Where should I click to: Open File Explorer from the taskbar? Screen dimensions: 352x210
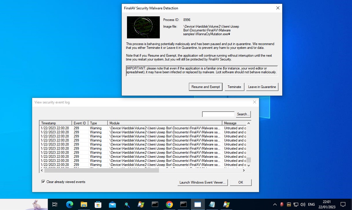point(84,204)
